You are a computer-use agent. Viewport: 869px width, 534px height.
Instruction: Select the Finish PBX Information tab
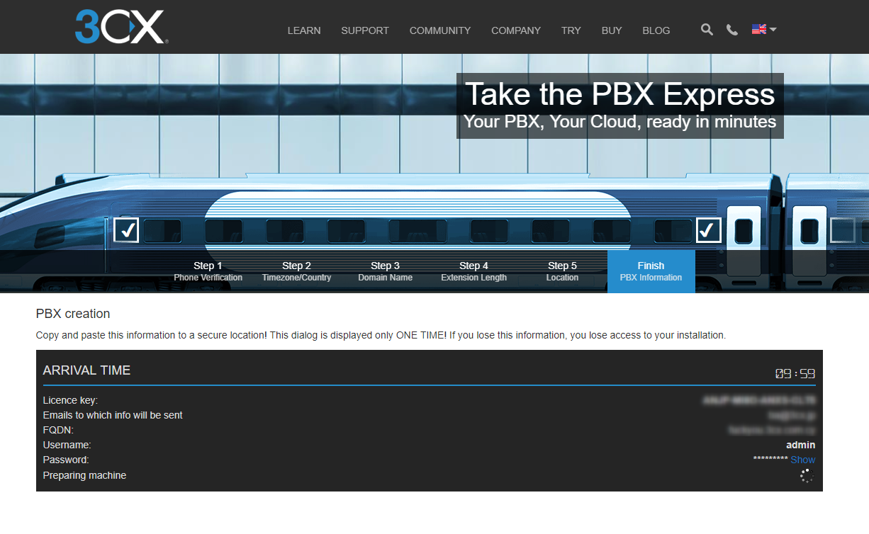[651, 271]
